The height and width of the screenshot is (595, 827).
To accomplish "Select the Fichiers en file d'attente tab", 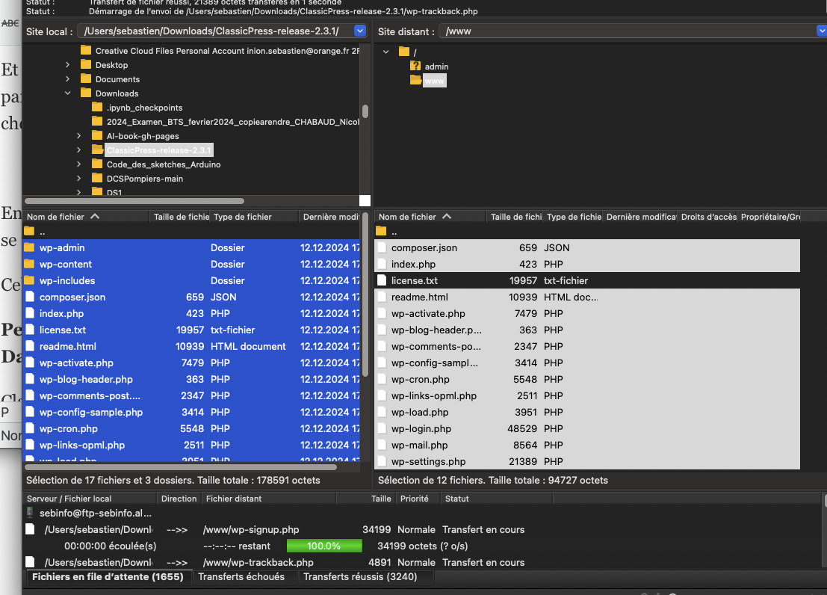I will click(108, 576).
